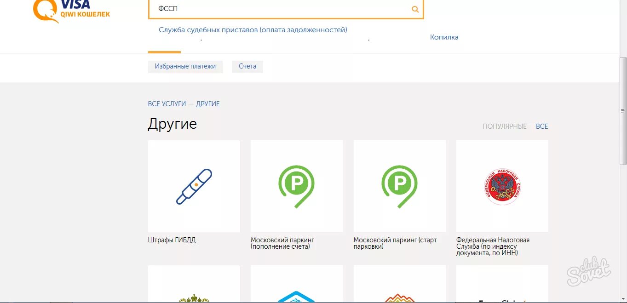
Task: Open the Федеральная Налоговая Служба emblem
Action: click(502, 186)
